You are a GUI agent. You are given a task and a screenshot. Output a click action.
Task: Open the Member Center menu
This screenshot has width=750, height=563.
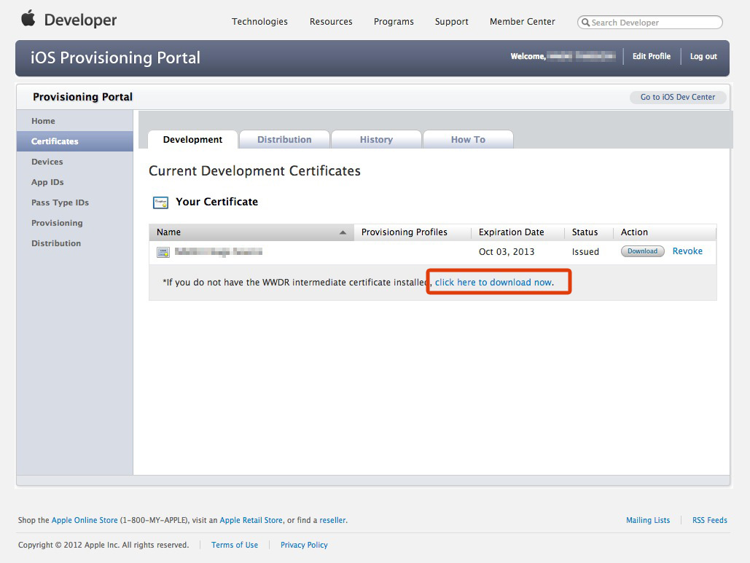click(x=522, y=22)
